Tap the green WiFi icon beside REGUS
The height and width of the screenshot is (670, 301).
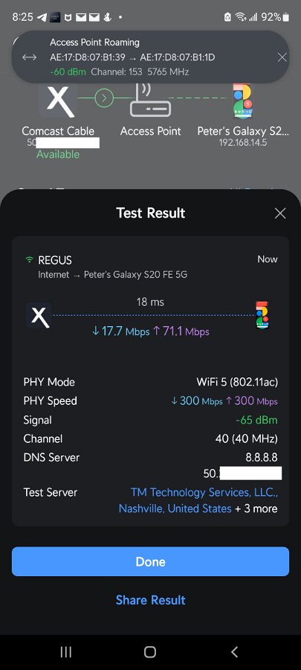(30, 260)
